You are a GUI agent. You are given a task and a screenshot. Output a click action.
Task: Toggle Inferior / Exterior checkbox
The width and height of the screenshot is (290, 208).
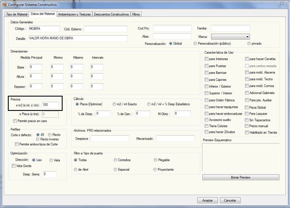click(206, 86)
